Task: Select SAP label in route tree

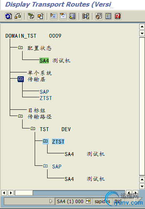Action: coord(57,167)
